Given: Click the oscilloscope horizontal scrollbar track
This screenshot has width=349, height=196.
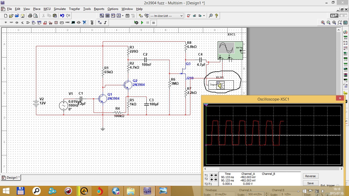Looking at the screenshot, I should click(273, 169).
